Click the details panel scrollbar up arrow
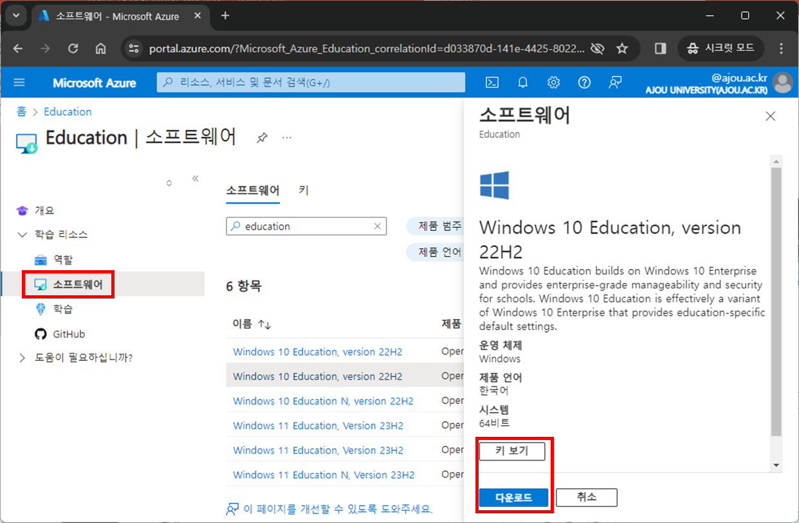799x523 pixels. coord(776,161)
